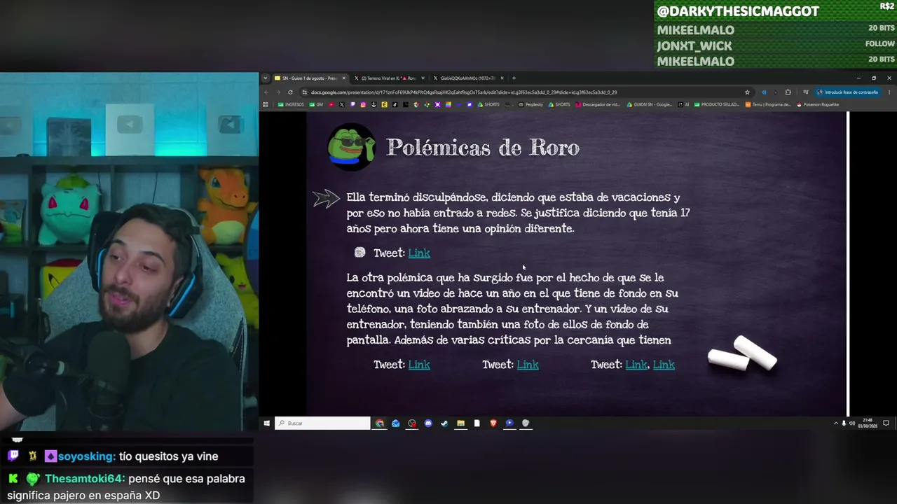
Task: Open the first SHORTS Drive bookmark
Action: click(488, 105)
